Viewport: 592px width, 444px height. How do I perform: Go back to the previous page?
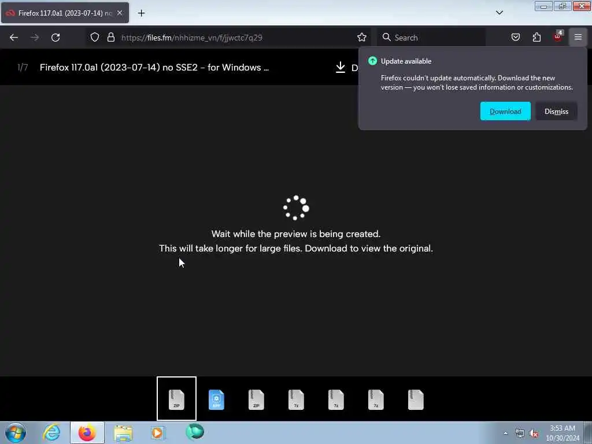click(14, 38)
